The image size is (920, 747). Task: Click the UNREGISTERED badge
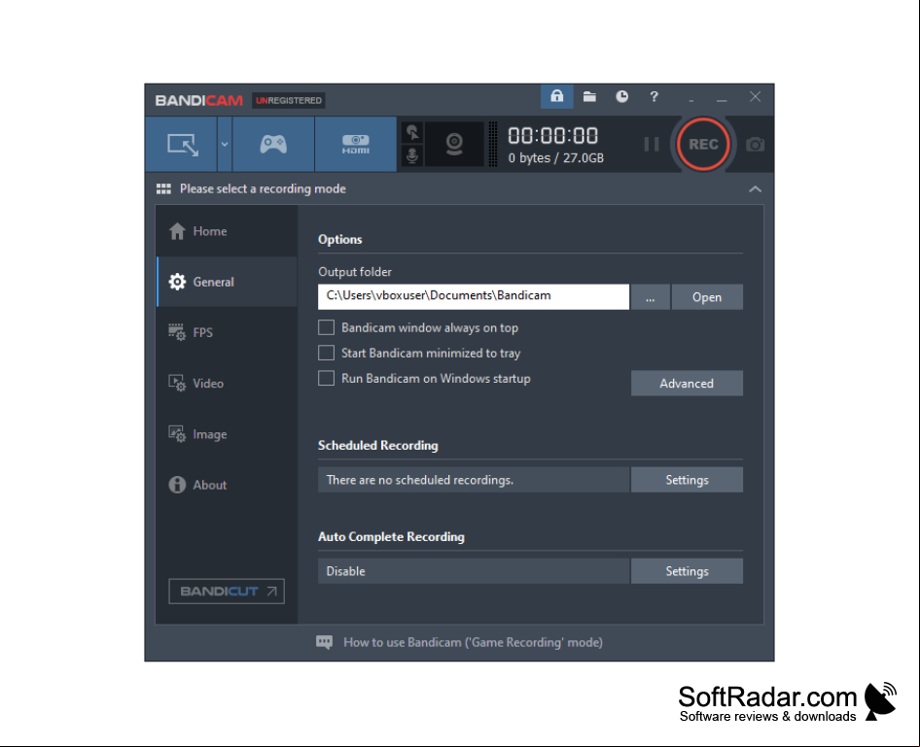click(x=289, y=101)
